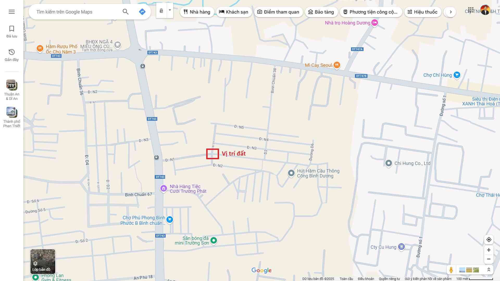This screenshot has height=281, width=500.
Task: Click the search magnifier icon
Action: coord(126,12)
